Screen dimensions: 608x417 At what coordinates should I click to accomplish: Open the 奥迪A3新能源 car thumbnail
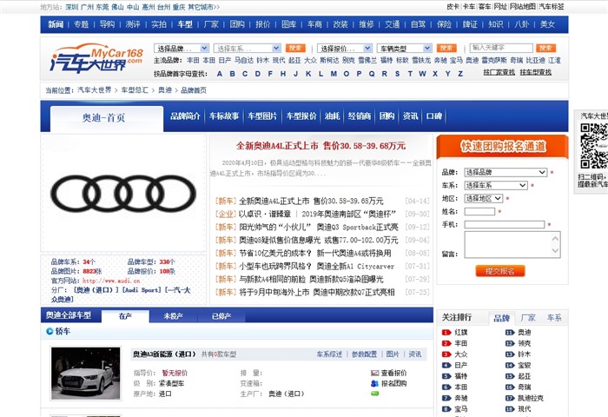click(86, 374)
